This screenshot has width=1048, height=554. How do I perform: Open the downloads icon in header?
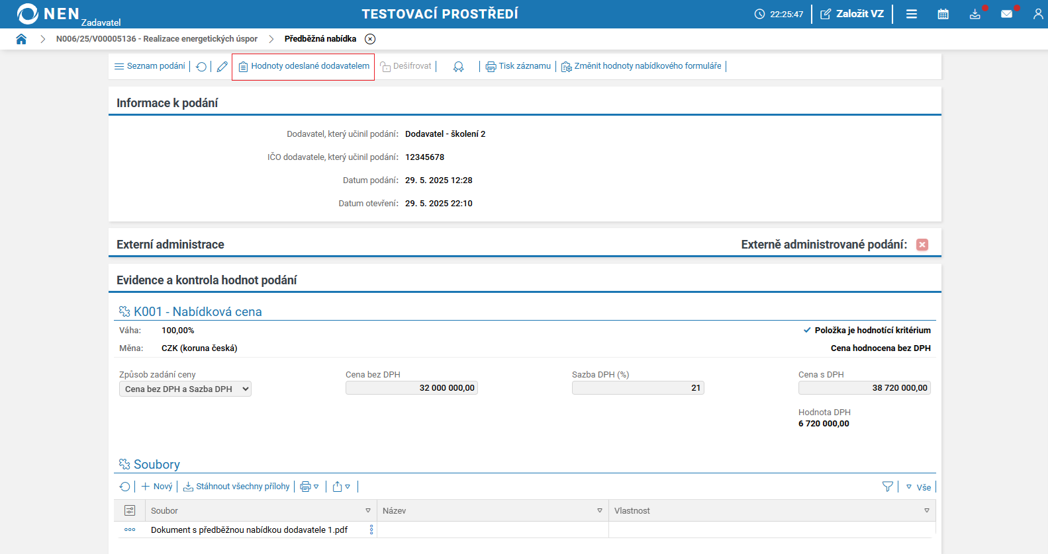pos(975,14)
